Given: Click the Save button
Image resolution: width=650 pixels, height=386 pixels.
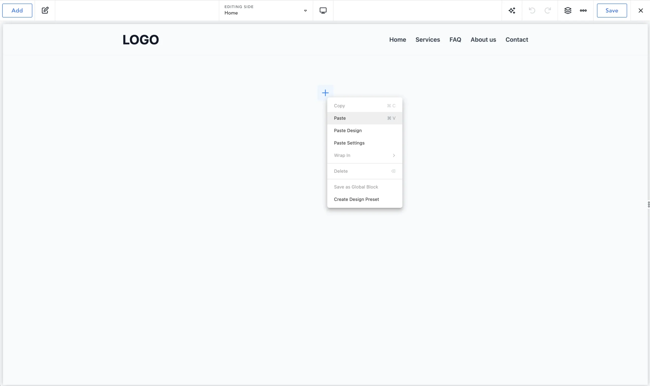Looking at the screenshot, I should (x=611, y=10).
